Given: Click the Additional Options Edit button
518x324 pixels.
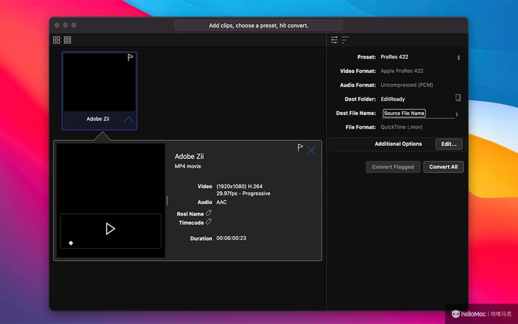Looking at the screenshot, I should (449, 144).
